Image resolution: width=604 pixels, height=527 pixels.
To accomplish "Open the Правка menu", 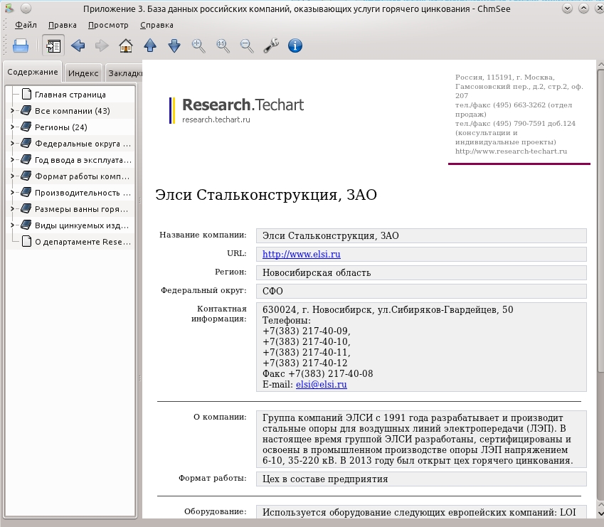I will [x=63, y=25].
